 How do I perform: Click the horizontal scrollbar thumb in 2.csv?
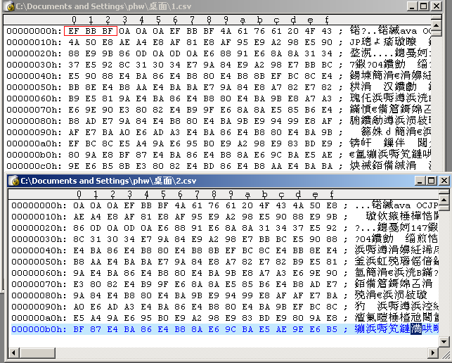pyautogui.click(x=37, y=352)
